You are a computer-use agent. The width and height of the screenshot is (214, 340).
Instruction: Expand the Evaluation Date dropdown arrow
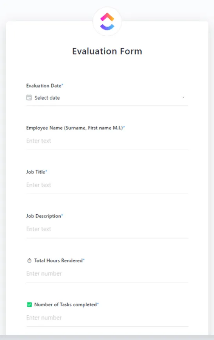(183, 98)
